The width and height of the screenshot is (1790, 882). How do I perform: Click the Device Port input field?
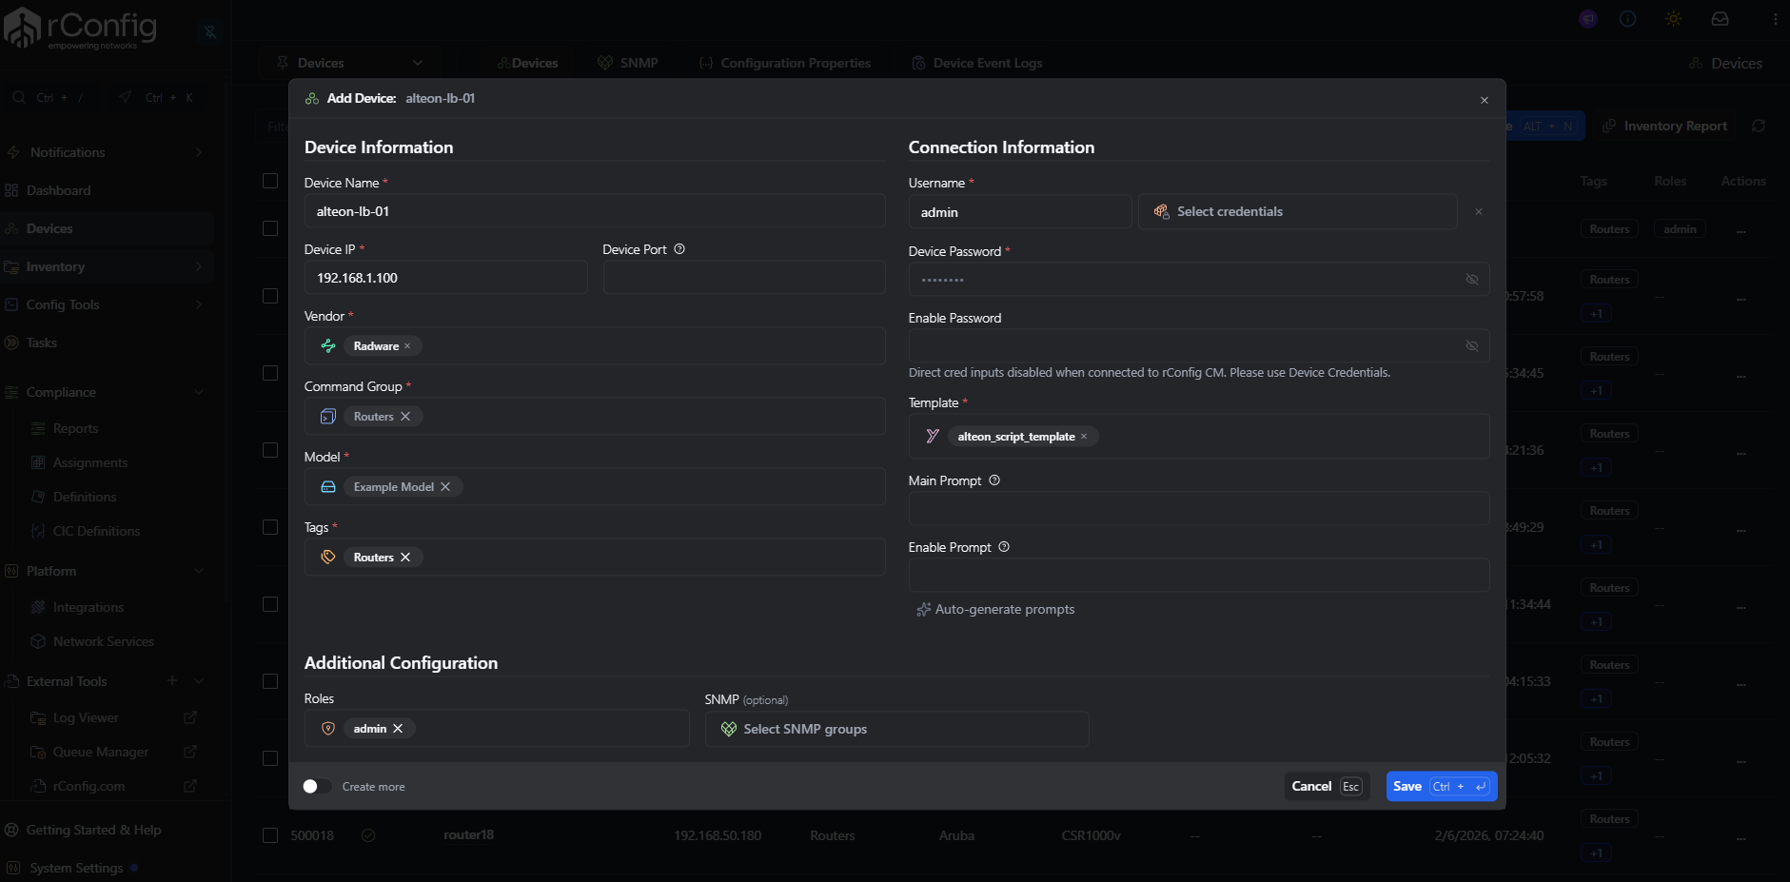(744, 278)
